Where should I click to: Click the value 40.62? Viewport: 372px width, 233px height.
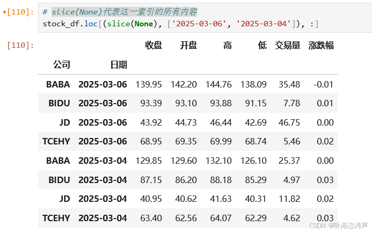tap(186, 199)
